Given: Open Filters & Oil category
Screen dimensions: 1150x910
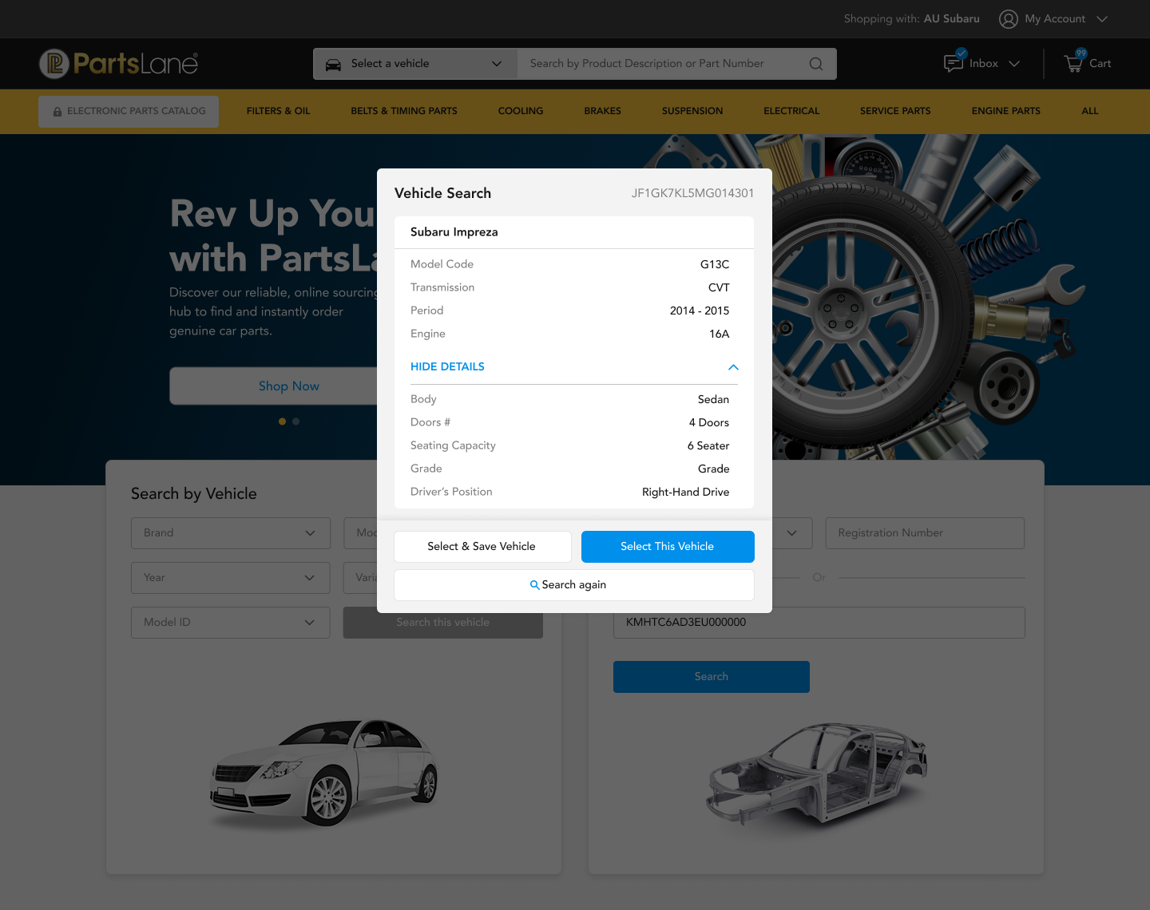Looking at the screenshot, I should pos(278,111).
